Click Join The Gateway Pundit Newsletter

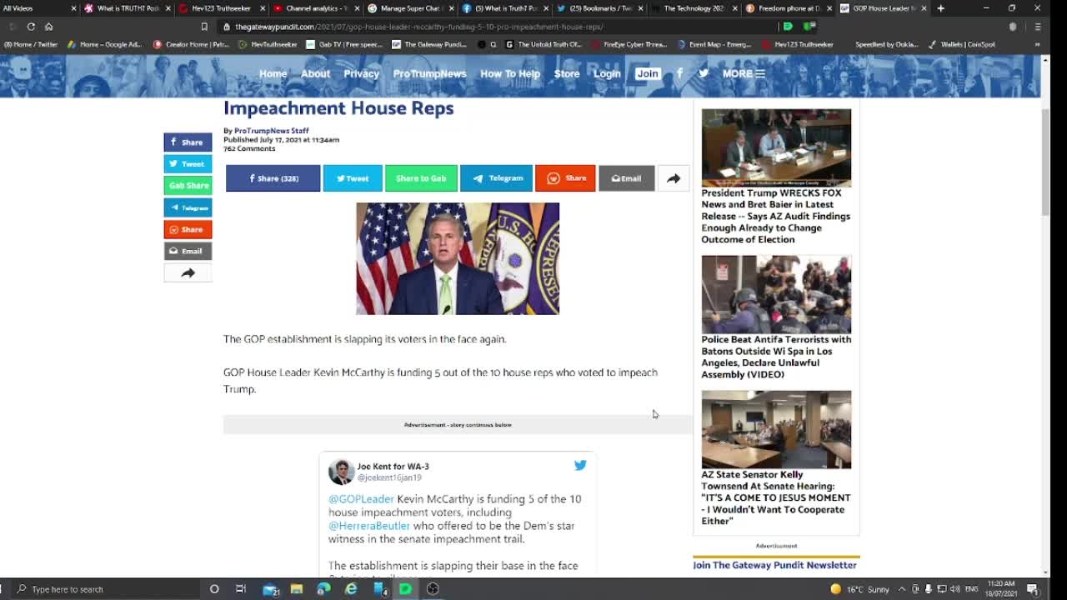click(x=774, y=565)
